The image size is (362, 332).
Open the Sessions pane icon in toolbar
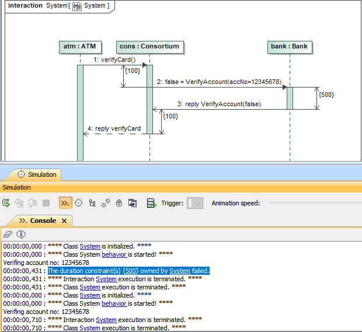click(x=79, y=203)
